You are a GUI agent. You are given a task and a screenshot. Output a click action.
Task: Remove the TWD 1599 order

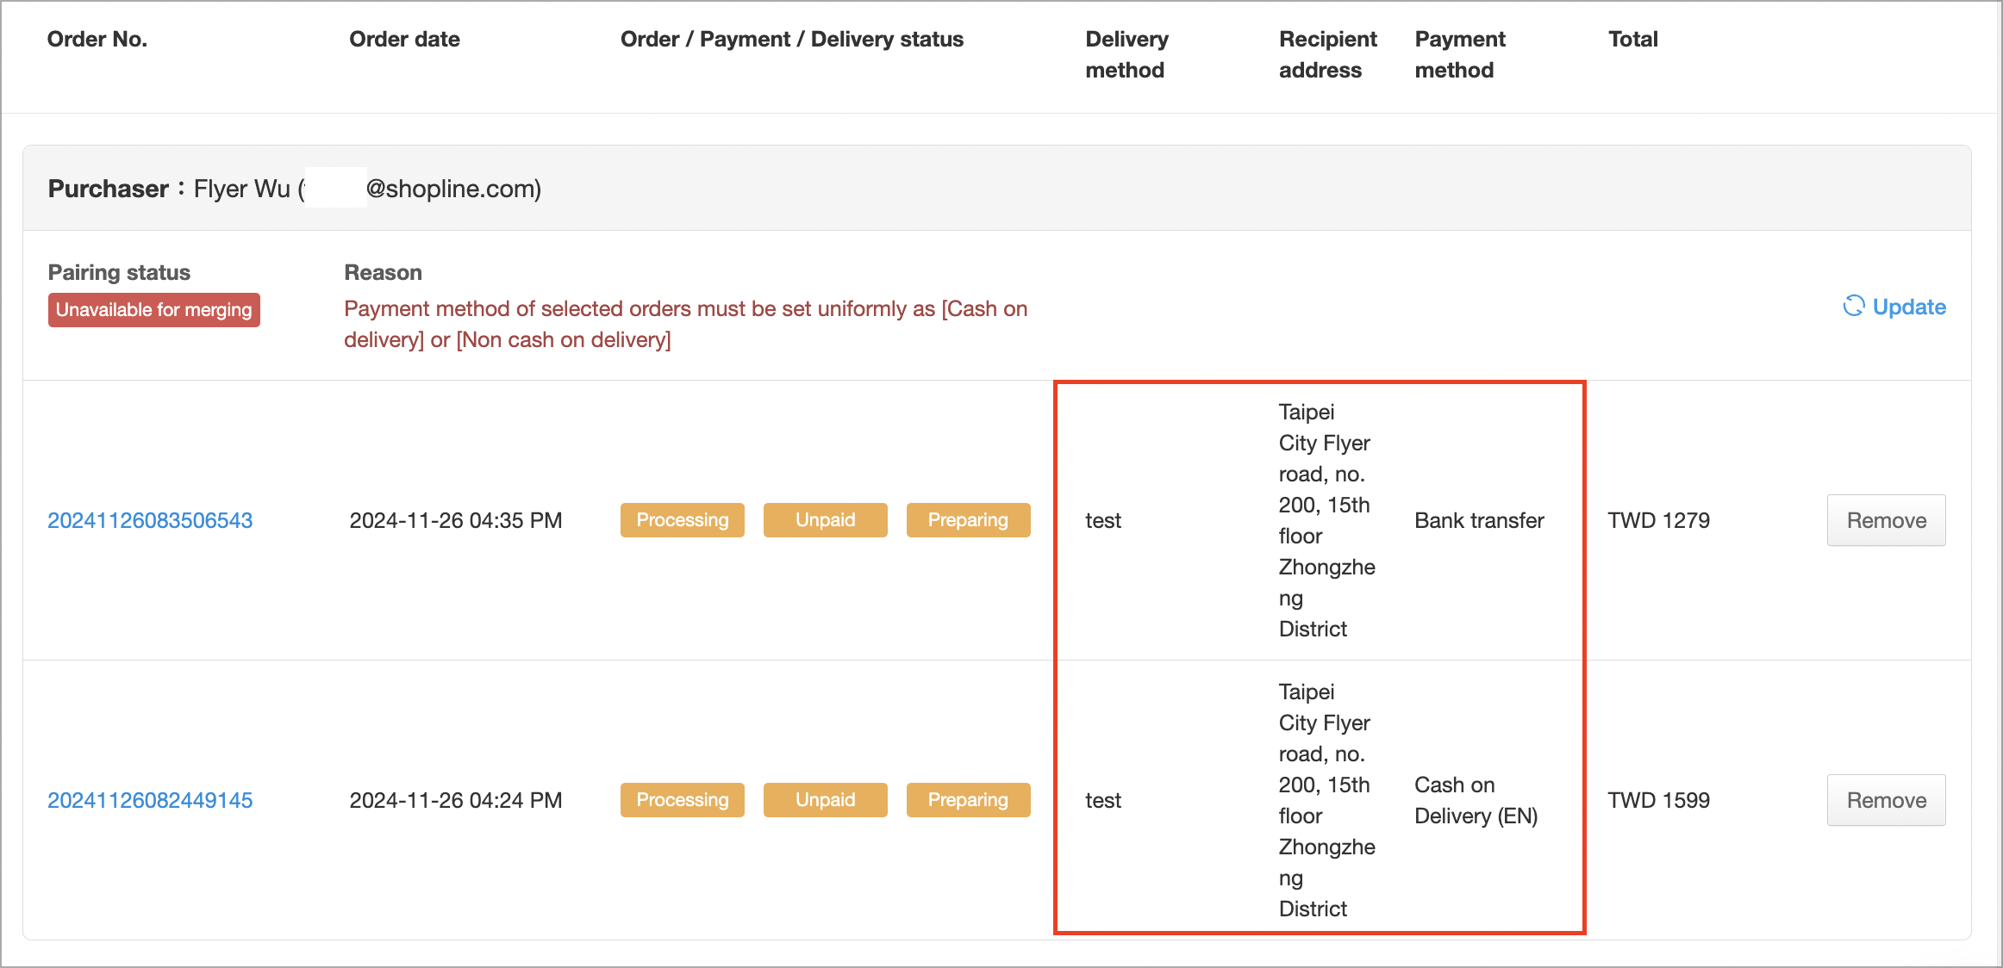pos(1886,800)
